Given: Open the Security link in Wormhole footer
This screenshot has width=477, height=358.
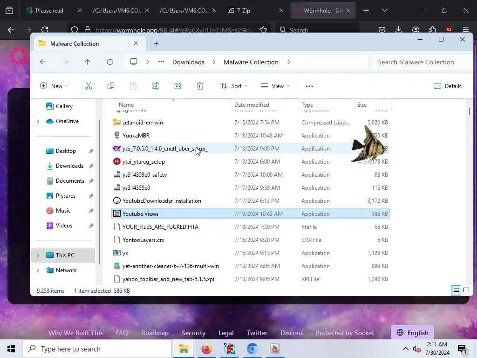Looking at the screenshot, I should point(193,333).
